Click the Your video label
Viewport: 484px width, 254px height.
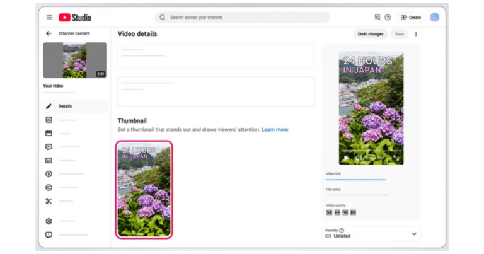pyautogui.click(x=53, y=86)
